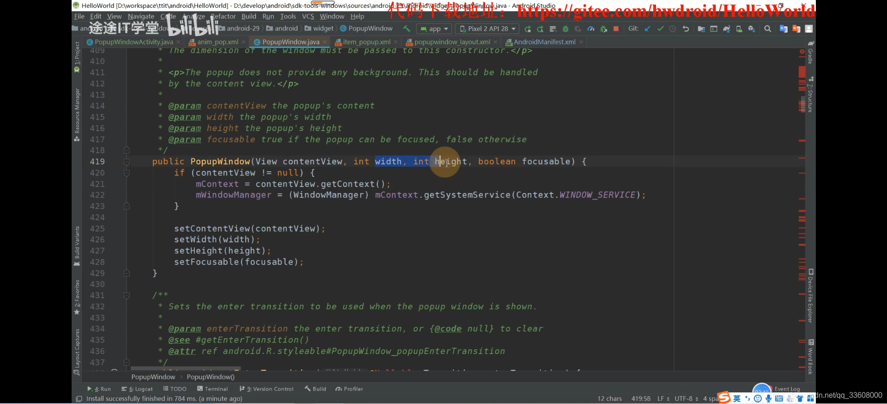Click Apply Changes and Restart Activity icon

(x=540, y=29)
